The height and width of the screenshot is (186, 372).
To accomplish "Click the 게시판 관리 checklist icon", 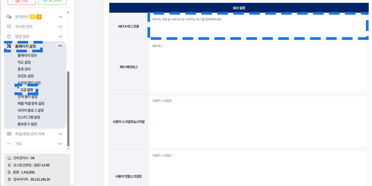I will tap(9, 27).
